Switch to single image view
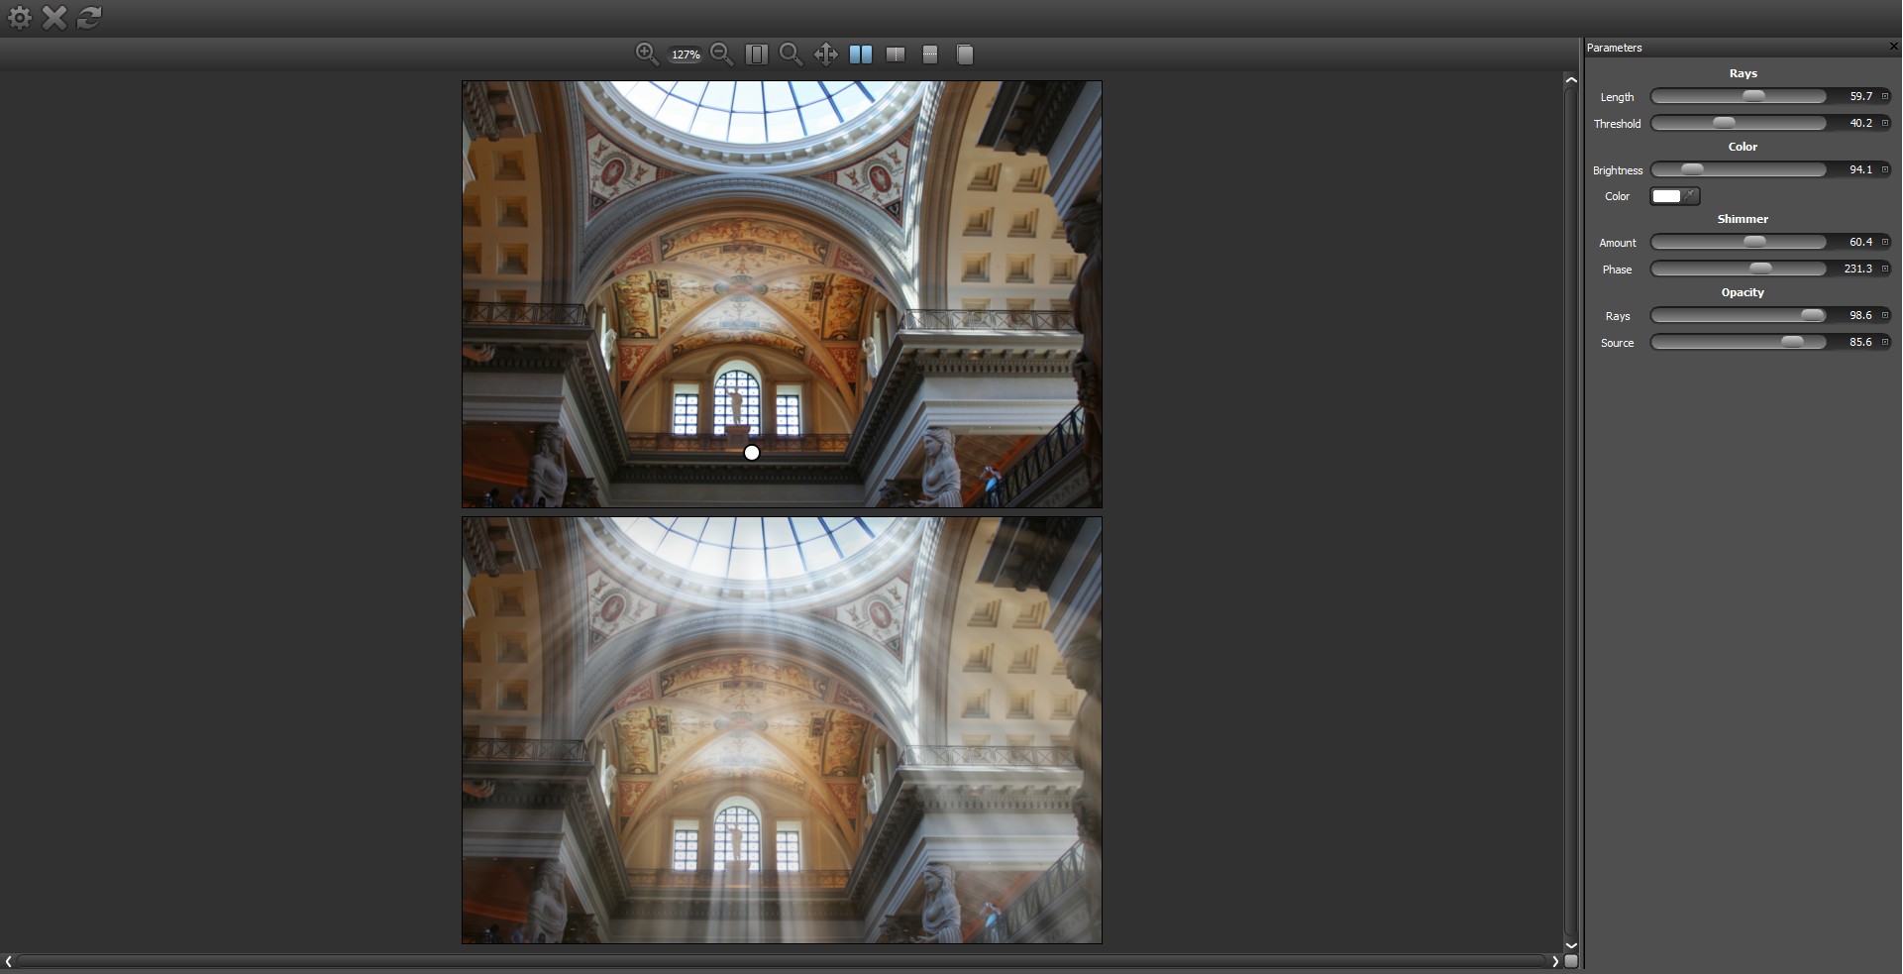This screenshot has width=1903, height=974. click(x=965, y=54)
